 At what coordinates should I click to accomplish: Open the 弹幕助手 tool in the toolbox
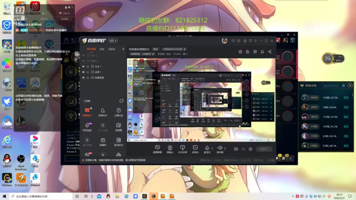(x=87, y=112)
